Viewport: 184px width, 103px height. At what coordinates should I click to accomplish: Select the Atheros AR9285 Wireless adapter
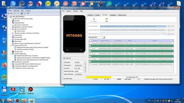pyautogui.click(x=33, y=58)
